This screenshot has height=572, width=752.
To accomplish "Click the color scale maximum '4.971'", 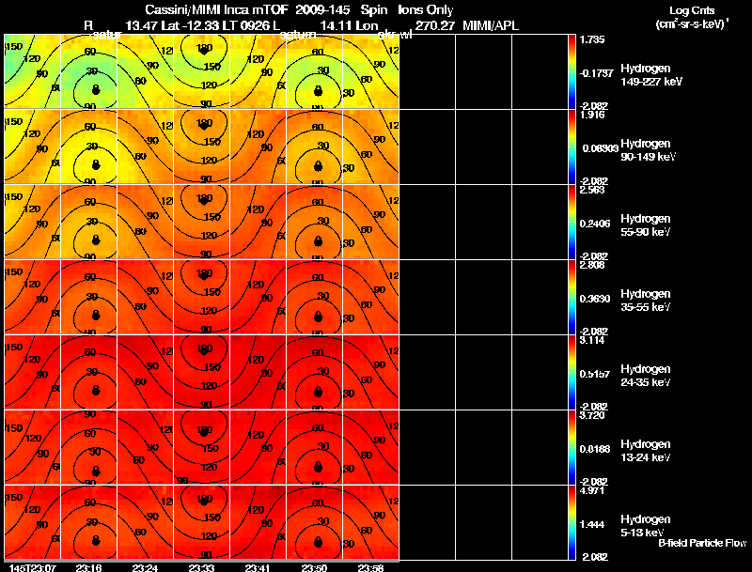I will pos(592,490).
